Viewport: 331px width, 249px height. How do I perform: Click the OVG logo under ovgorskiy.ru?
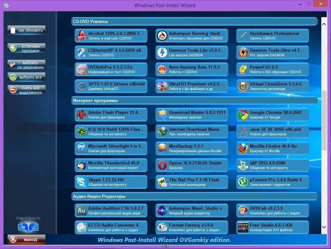28,227
